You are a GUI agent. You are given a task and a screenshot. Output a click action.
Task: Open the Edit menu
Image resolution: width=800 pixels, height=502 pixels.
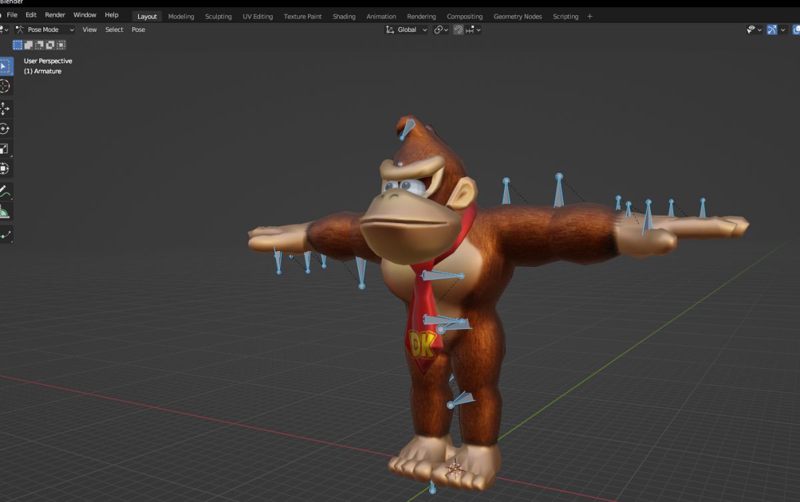point(31,15)
